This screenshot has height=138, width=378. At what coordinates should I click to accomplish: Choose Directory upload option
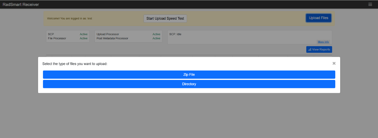(x=189, y=84)
